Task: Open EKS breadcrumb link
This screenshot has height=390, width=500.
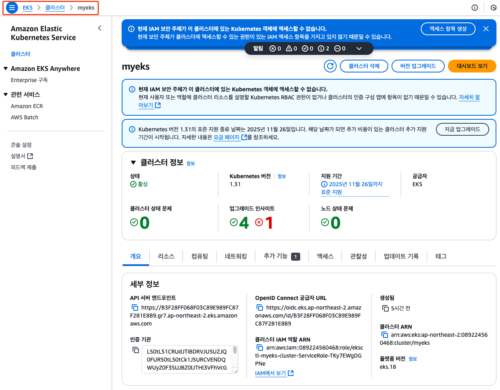Action: pos(28,8)
